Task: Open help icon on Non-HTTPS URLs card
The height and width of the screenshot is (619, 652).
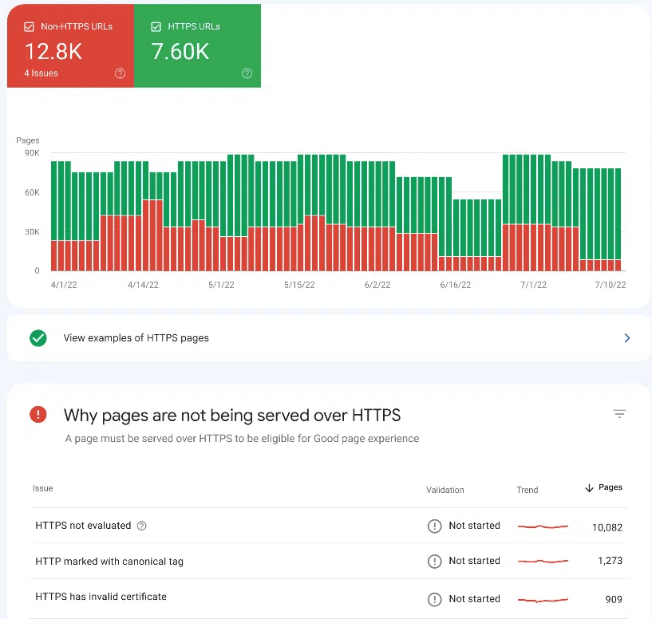Action: pyautogui.click(x=121, y=73)
